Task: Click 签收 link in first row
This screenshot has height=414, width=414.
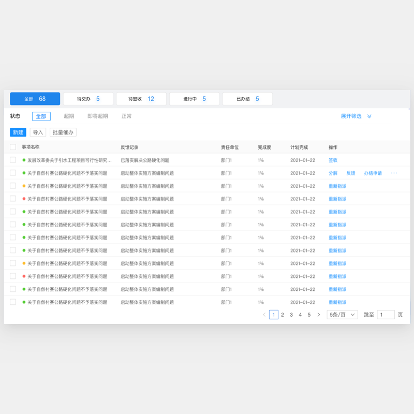Action: [x=333, y=160]
